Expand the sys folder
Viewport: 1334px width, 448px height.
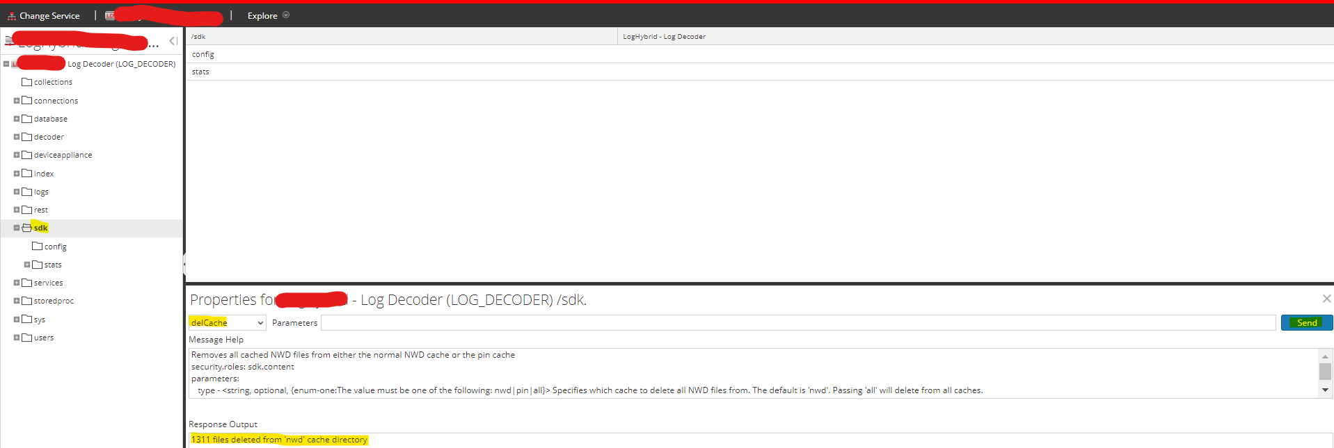tap(17, 320)
